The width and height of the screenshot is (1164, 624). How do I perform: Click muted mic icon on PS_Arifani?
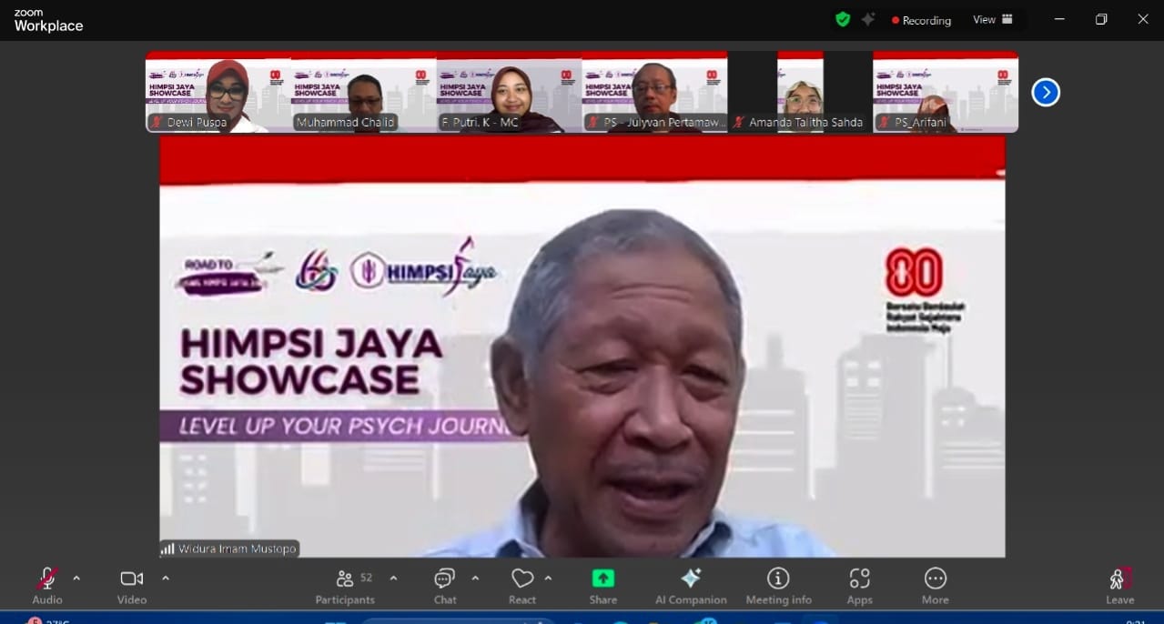point(885,122)
